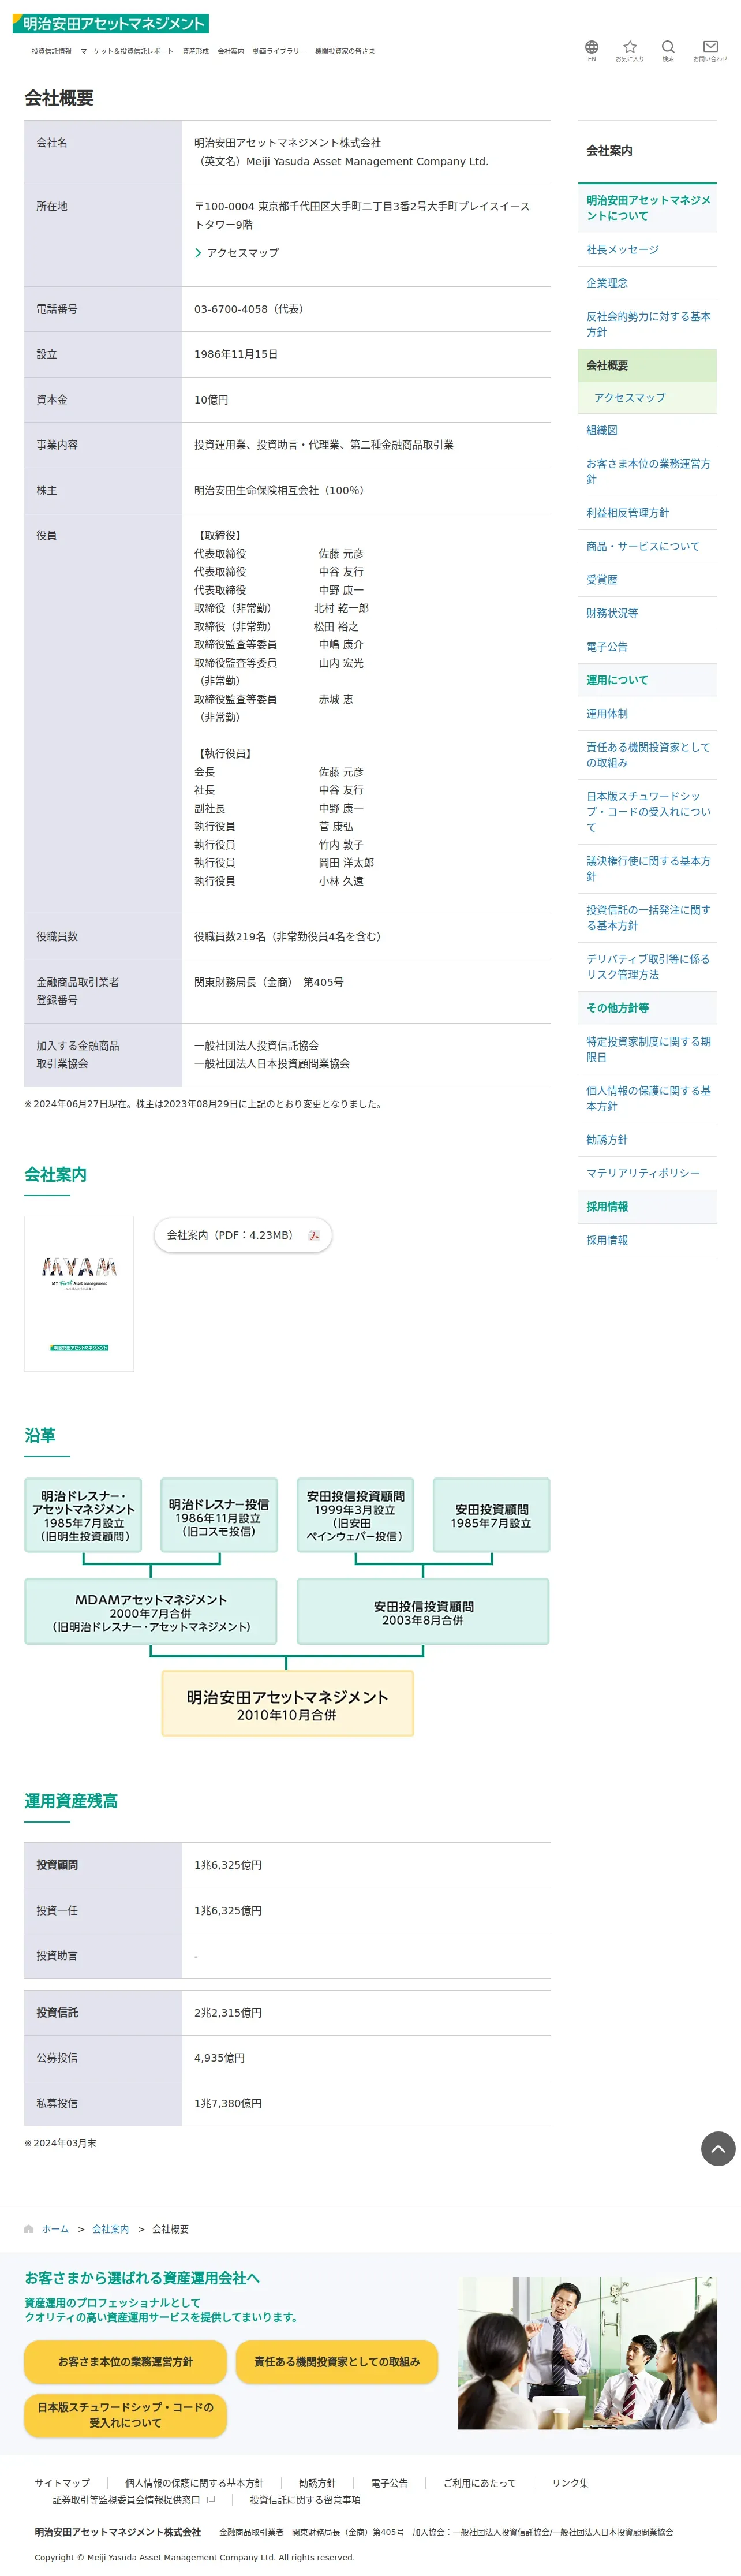Open sidebar link 特定投資家制度に関する期限日
Viewport: 741px width, 2576px height.
[x=647, y=1049]
